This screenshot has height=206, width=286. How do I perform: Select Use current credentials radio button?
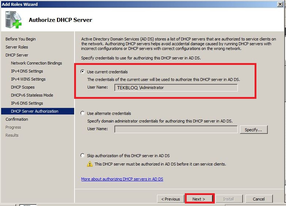coord(83,71)
